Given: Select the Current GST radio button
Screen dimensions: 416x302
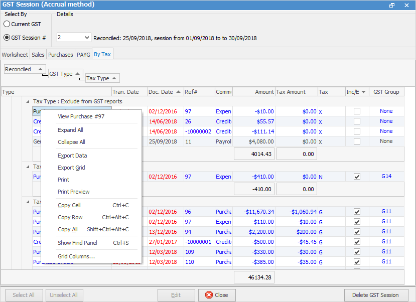Looking at the screenshot, I should pyautogui.click(x=8, y=24).
